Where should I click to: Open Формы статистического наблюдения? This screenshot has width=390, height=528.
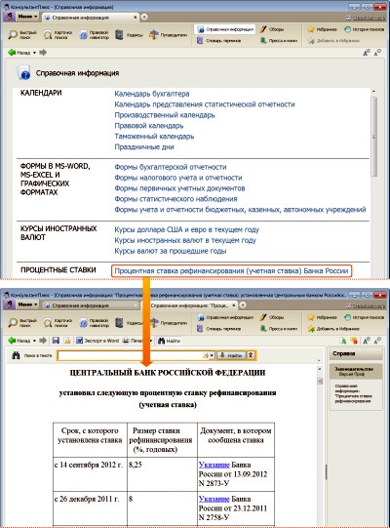click(x=175, y=199)
